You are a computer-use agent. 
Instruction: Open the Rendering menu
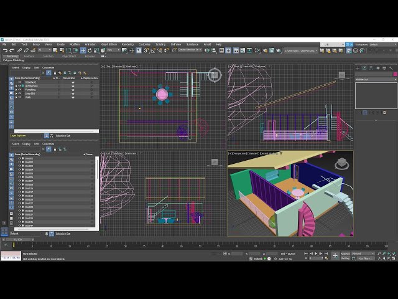pyautogui.click(x=127, y=44)
